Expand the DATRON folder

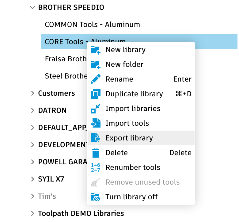pyautogui.click(x=32, y=110)
